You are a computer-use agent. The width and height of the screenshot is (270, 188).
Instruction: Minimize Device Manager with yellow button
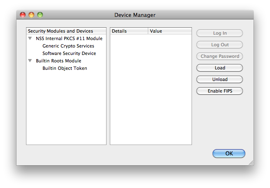click(31, 15)
